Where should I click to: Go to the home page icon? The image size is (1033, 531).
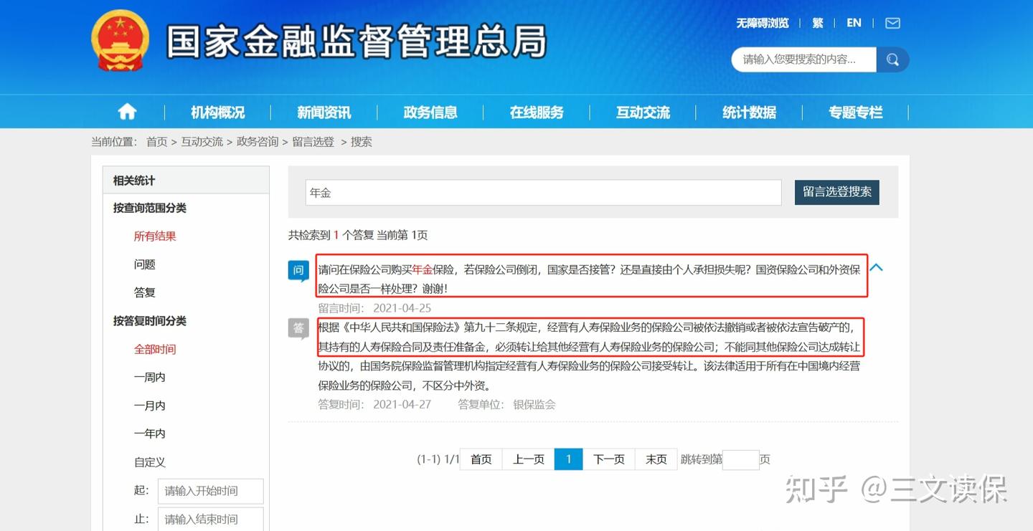coord(127,112)
